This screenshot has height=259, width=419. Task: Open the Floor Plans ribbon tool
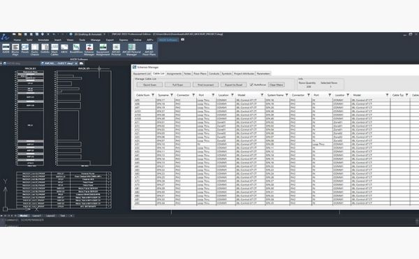click(149, 50)
